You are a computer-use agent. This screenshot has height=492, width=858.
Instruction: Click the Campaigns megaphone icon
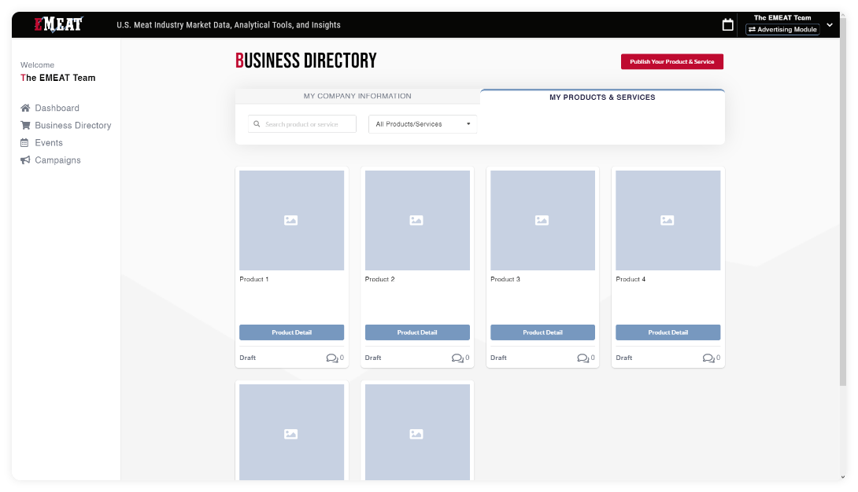(x=25, y=160)
